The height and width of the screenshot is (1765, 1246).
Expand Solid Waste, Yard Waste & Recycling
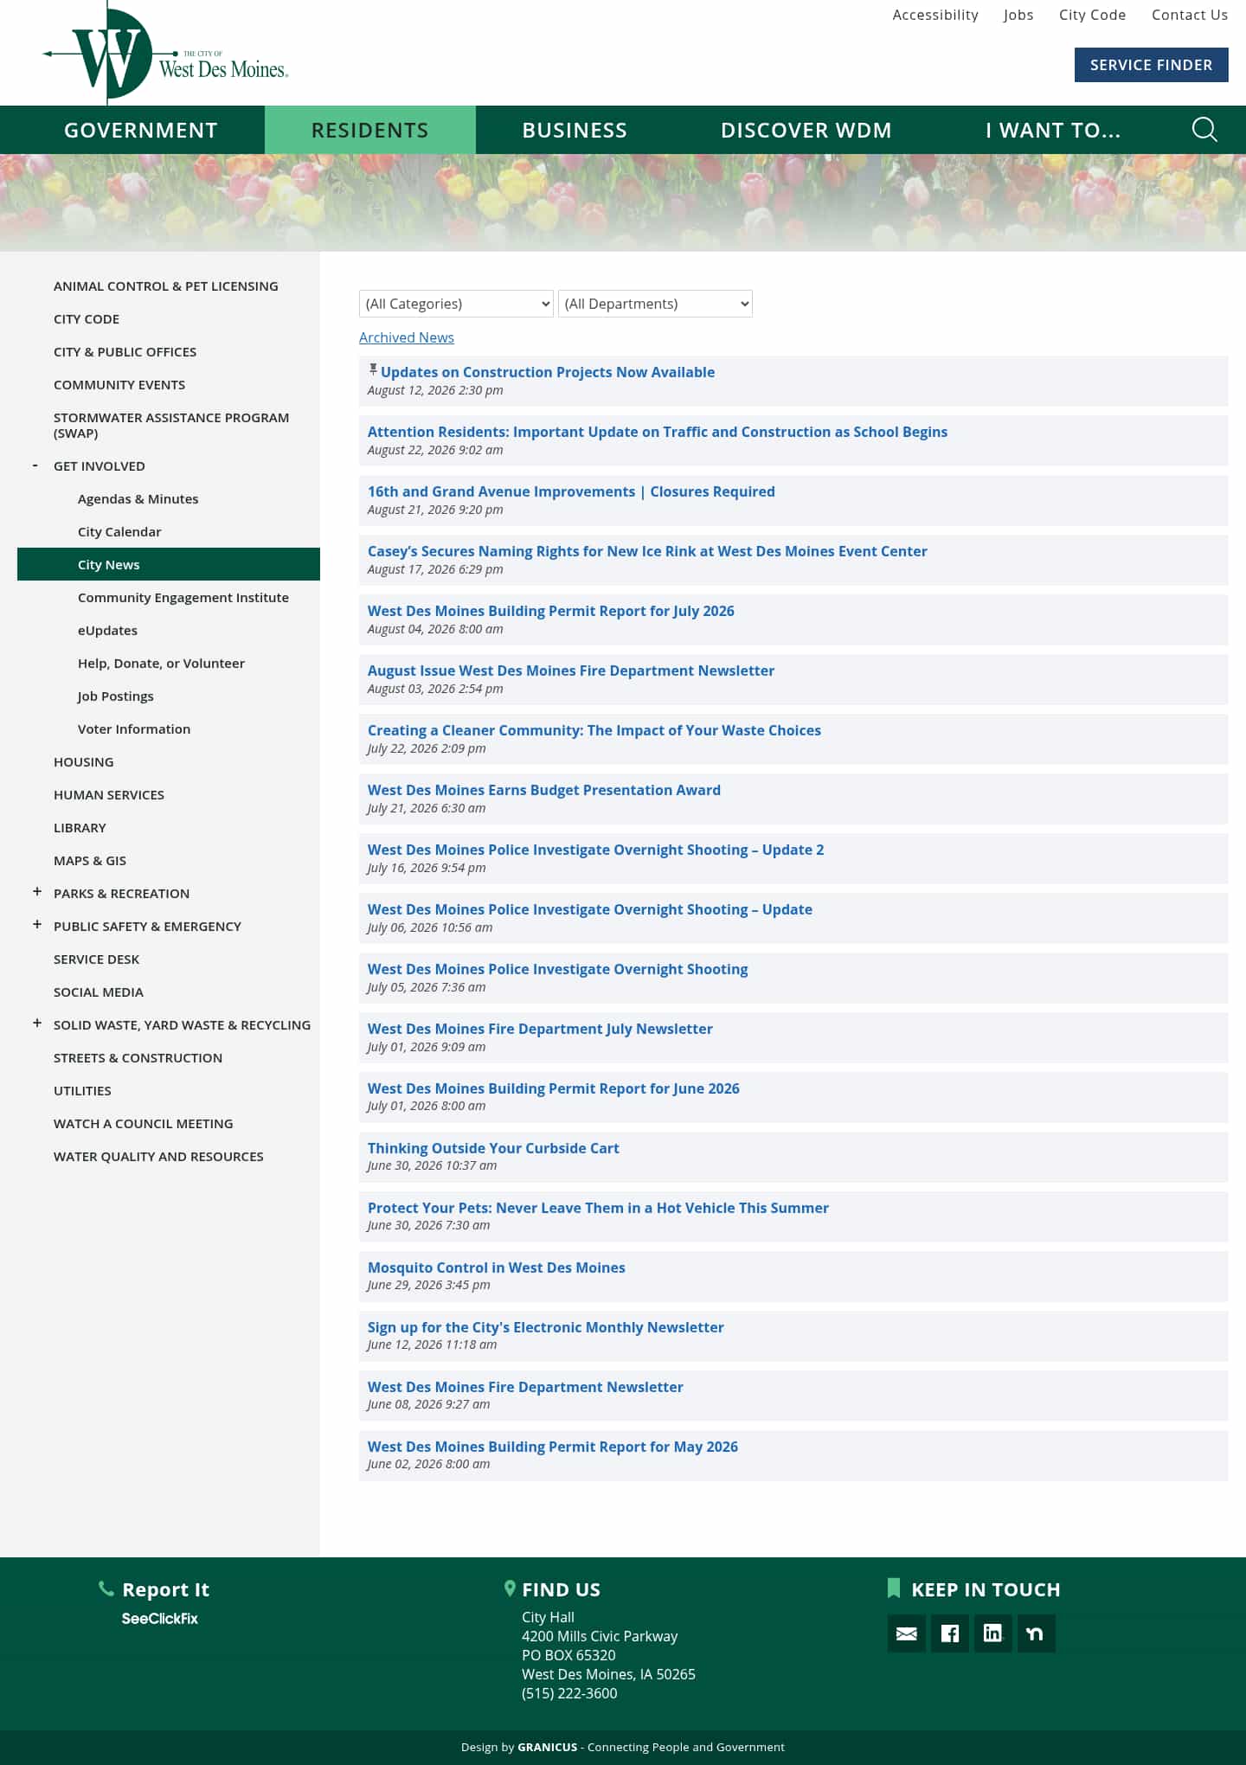[x=37, y=1024]
